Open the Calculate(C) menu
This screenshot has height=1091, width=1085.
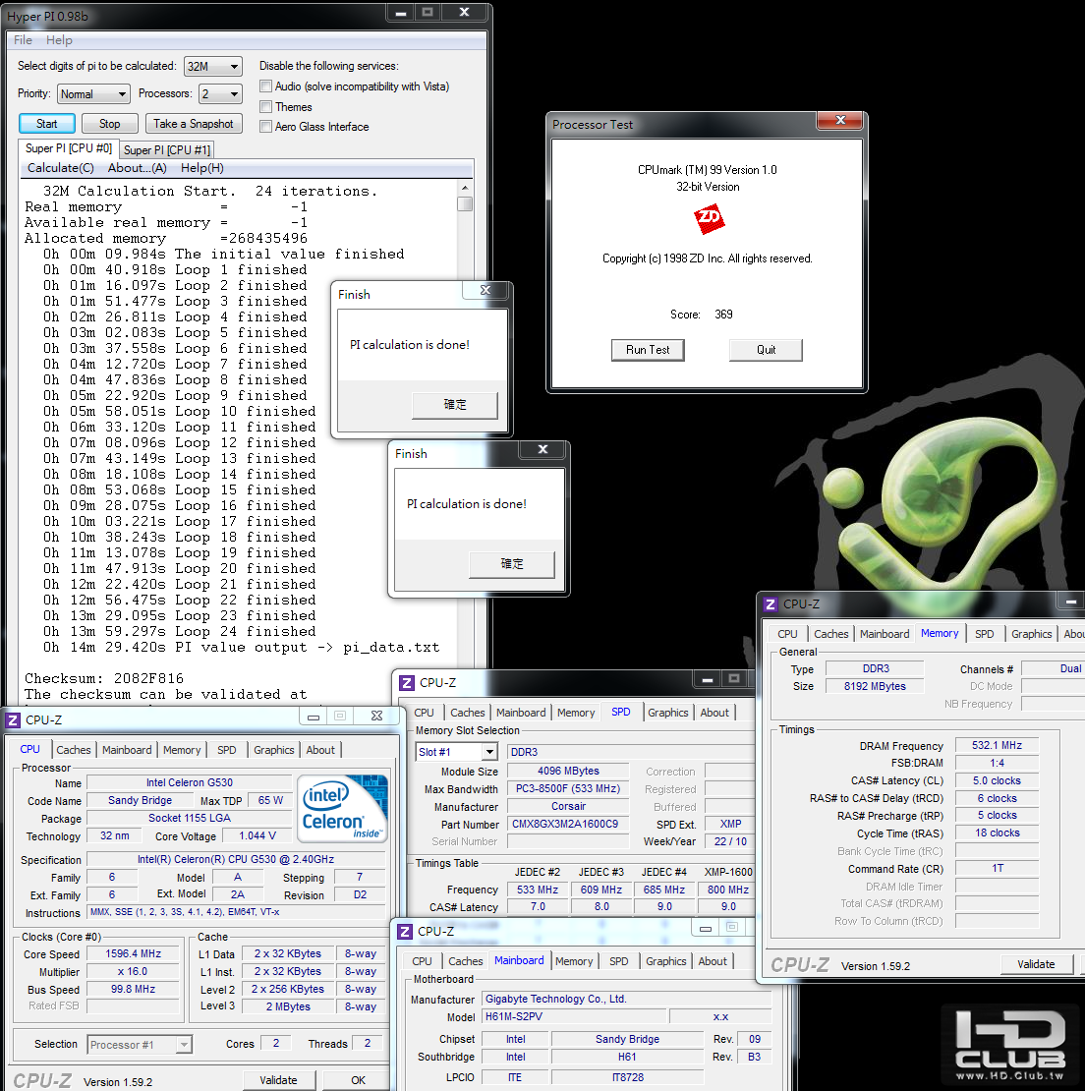point(61,168)
